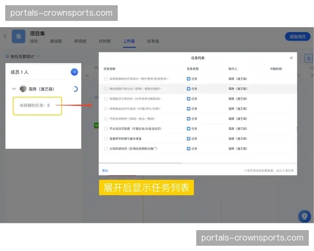Open the 分销渠道协同 task name
This screenshot has width=314, height=251.
click(133, 149)
